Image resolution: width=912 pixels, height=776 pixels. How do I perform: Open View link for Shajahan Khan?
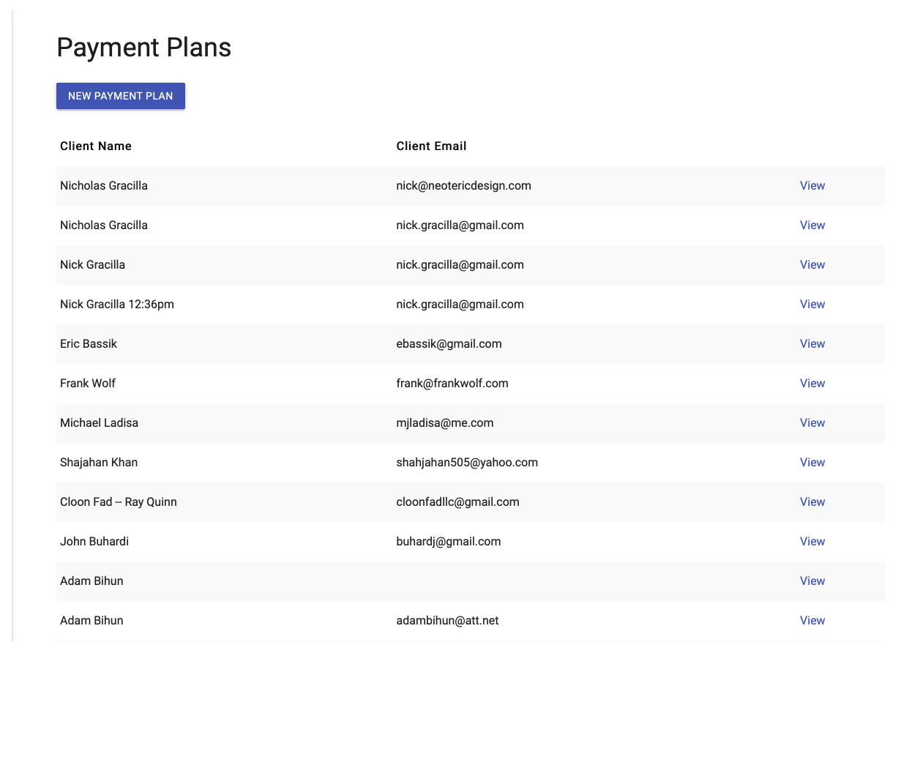(812, 463)
